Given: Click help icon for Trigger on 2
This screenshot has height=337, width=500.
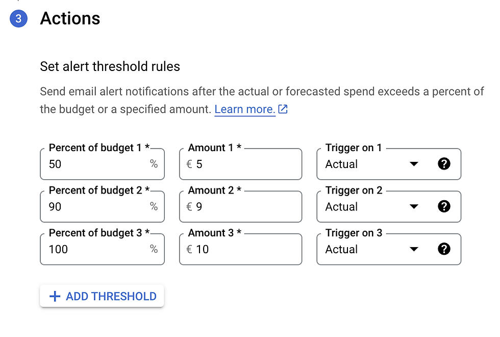Looking at the screenshot, I should click(444, 207).
